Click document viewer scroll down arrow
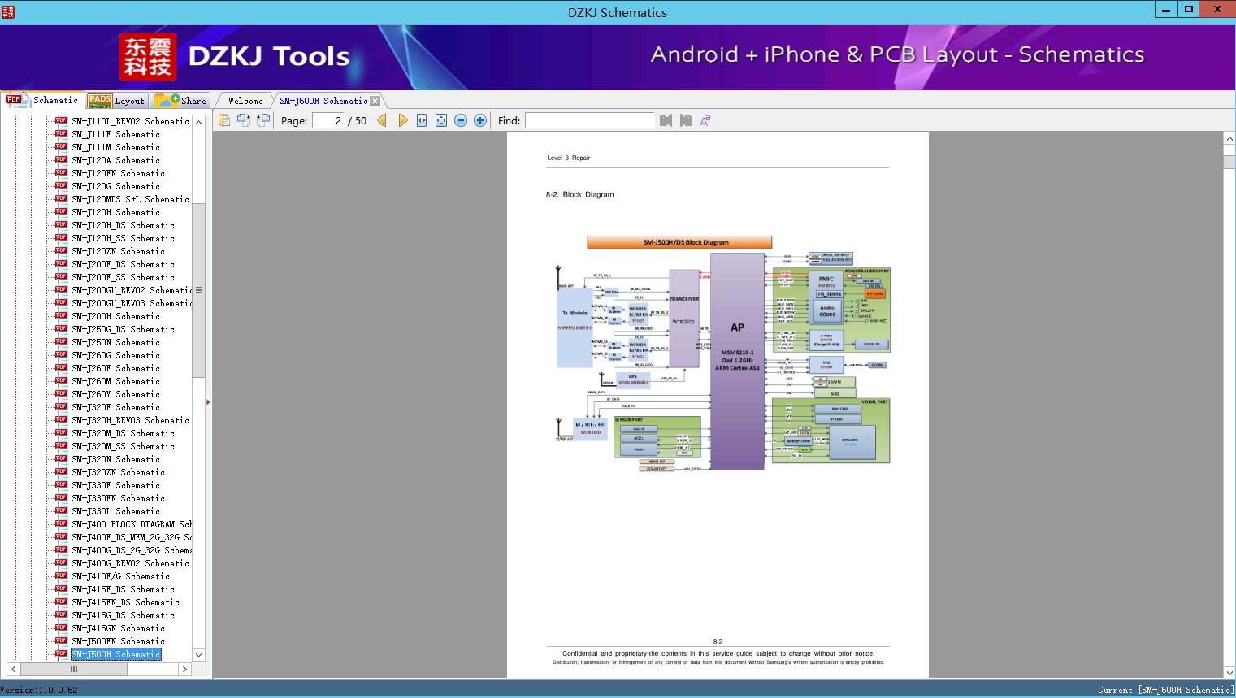 point(1229,672)
